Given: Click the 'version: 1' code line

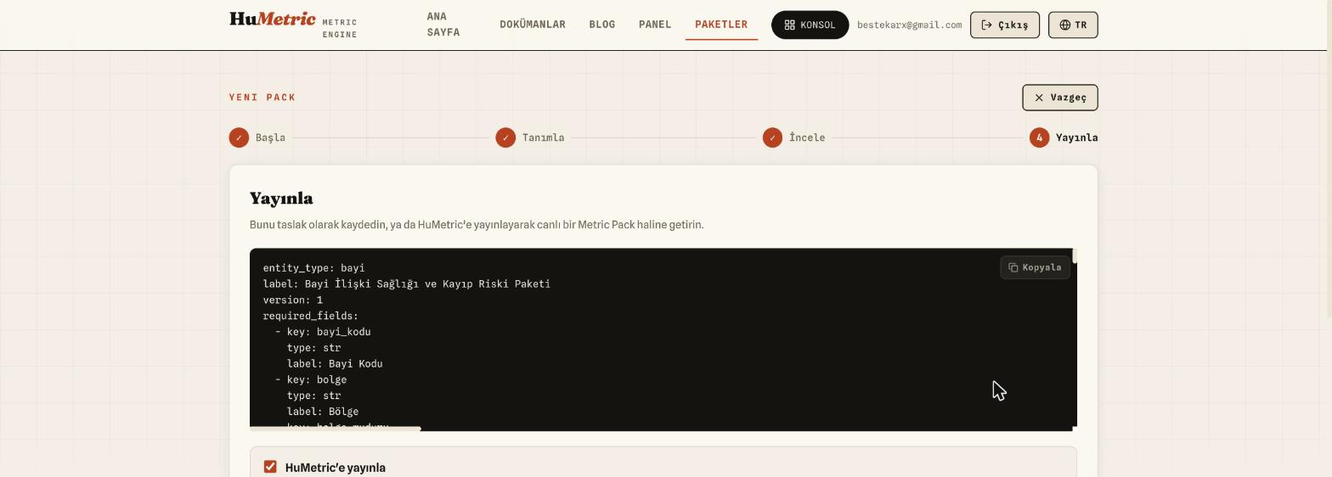Looking at the screenshot, I should (292, 300).
